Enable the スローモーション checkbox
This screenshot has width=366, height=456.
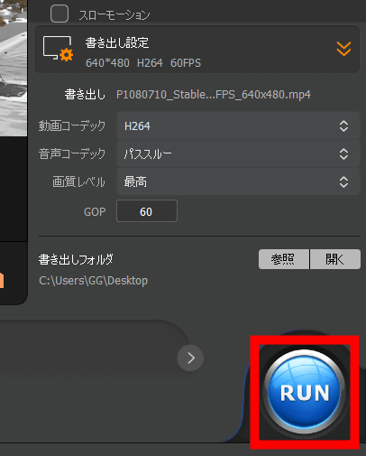coord(59,14)
